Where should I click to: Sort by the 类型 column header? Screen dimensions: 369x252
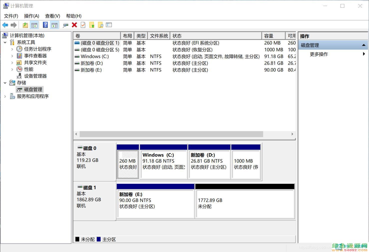click(x=141, y=36)
